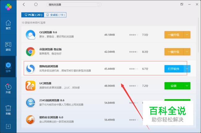Click the 搜狗浏览器 search input field
The image size is (201, 133).
[74, 5]
